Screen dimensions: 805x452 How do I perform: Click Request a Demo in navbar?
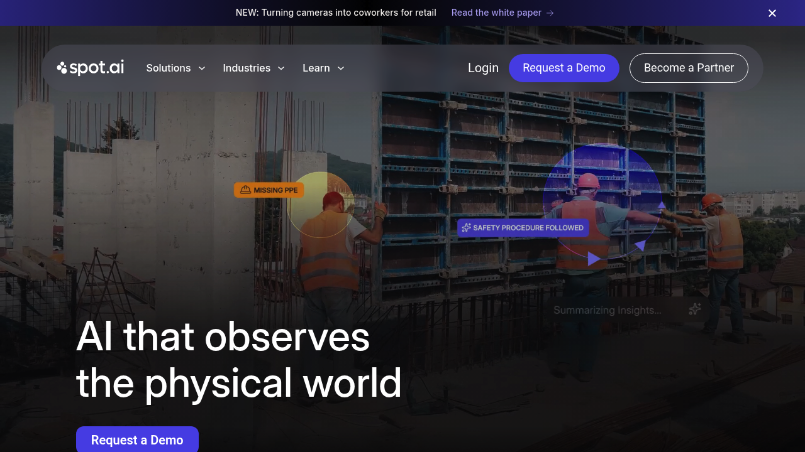click(x=564, y=68)
